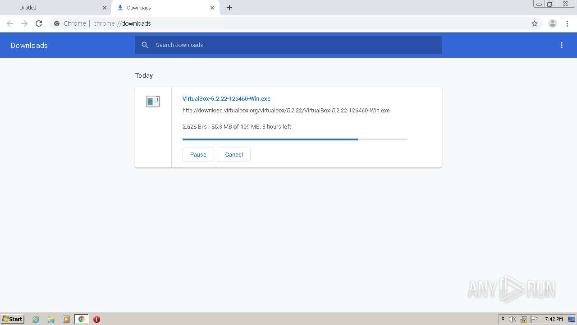The height and width of the screenshot is (325, 577).
Task: Click the download.virtualbox.org source URL
Action: click(x=286, y=110)
